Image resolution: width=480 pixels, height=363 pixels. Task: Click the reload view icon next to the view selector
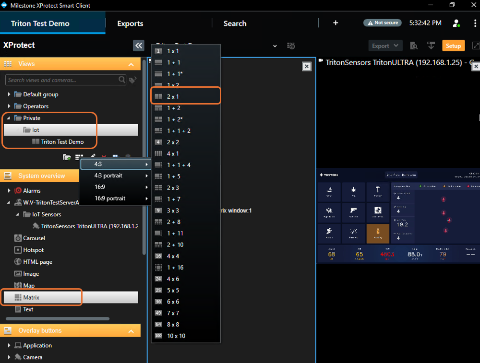[291, 46]
